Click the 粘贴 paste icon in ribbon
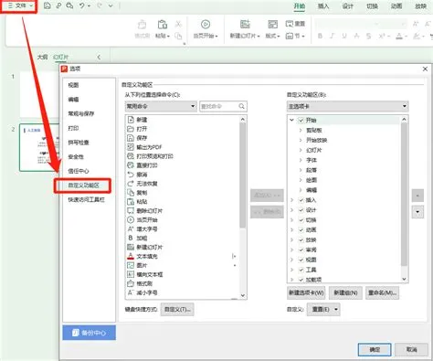This screenshot has height=361, width=433. click(x=163, y=25)
